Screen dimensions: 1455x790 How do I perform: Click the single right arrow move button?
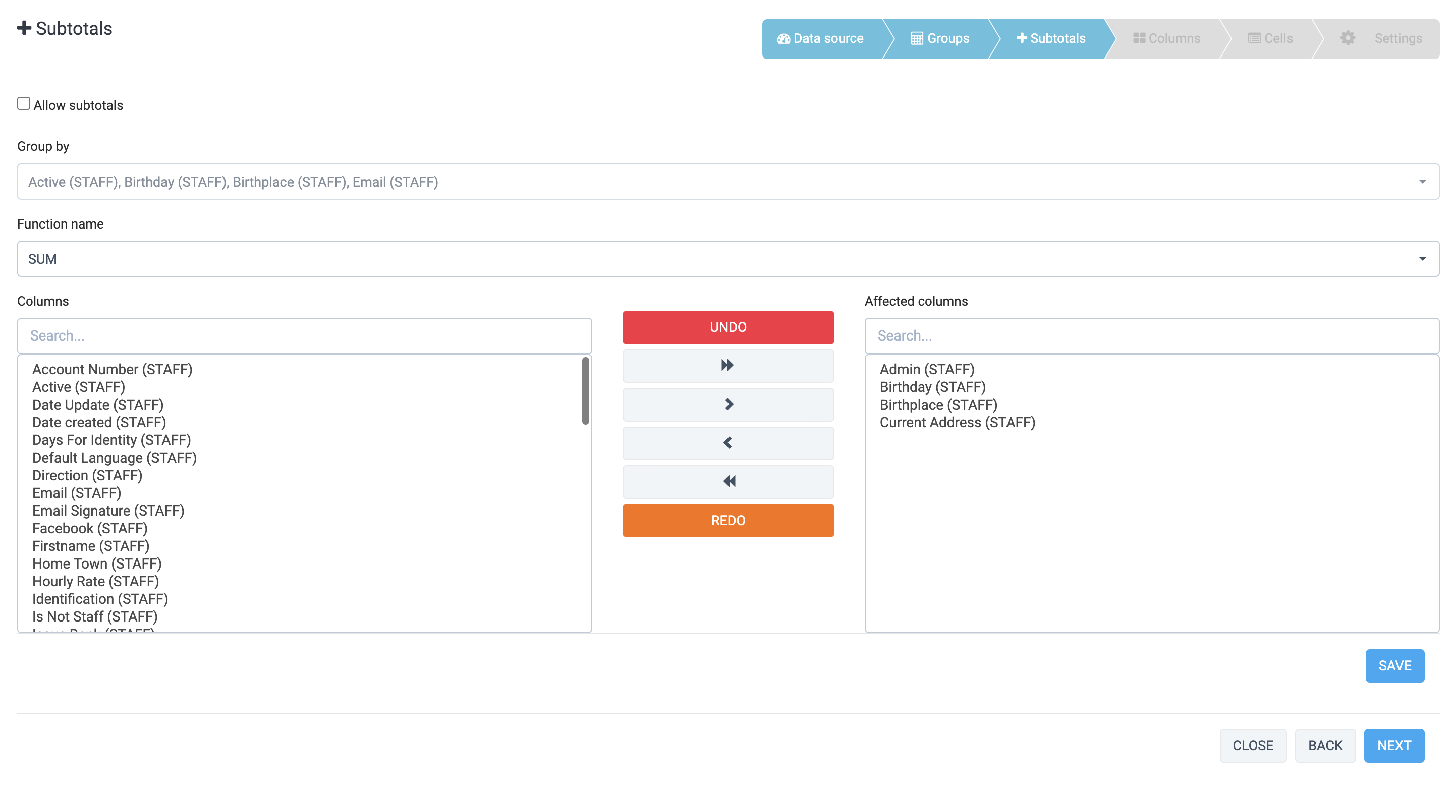[727, 404]
